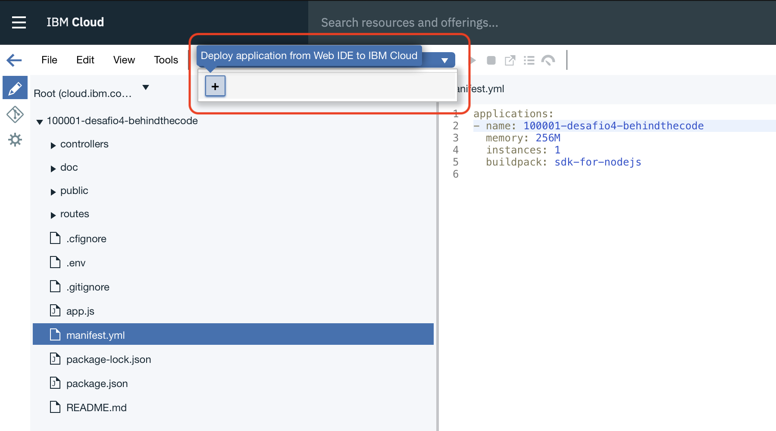Open the File menu
The width and height of the screenshot is (776, 431).
coord(49,60)
